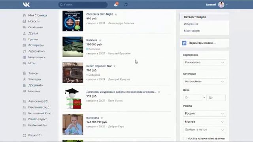Collapse Параметры поиска section
The height and width of the screenshot is (142, 253).
pos(202,43)
